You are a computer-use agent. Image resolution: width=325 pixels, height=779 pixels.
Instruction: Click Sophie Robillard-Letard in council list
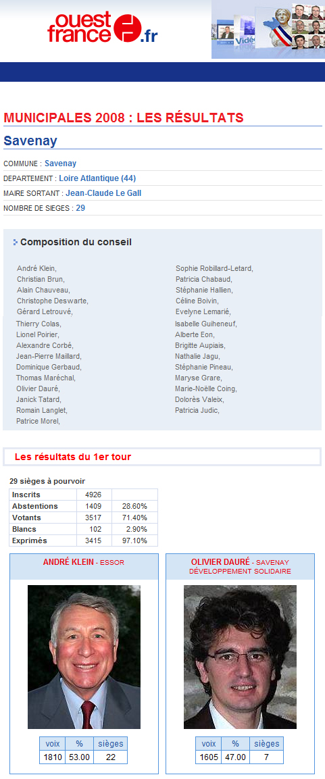point(214,269)
